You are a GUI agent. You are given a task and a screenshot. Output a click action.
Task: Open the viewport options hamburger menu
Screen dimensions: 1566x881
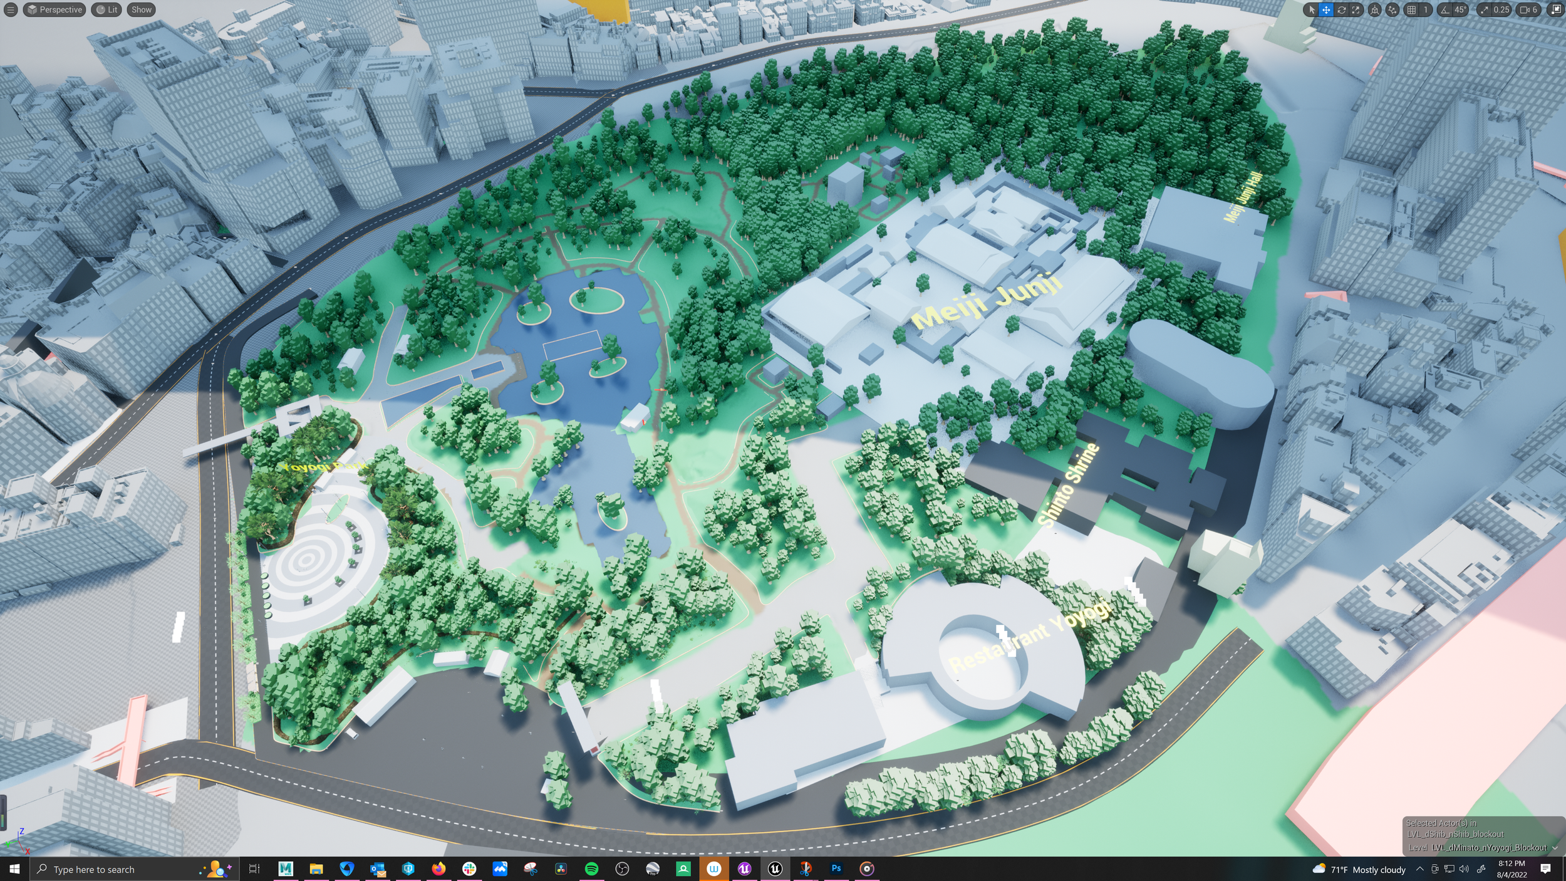point(10,9)
